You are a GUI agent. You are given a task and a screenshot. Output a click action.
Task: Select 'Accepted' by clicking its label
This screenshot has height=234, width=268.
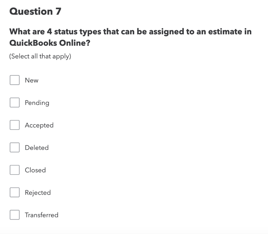[39, 125]
